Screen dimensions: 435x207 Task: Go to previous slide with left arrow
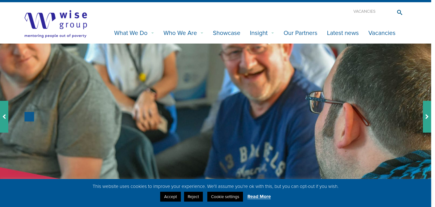pos(4,117)
